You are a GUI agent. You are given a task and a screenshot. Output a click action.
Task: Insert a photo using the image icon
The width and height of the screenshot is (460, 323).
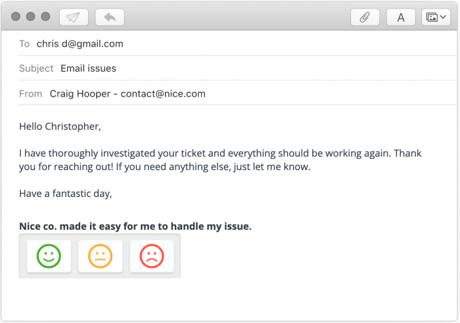[x=432, y=17]
